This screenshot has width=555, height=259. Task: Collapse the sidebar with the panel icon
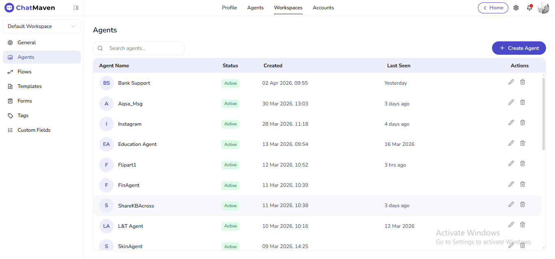coord(76,7)
